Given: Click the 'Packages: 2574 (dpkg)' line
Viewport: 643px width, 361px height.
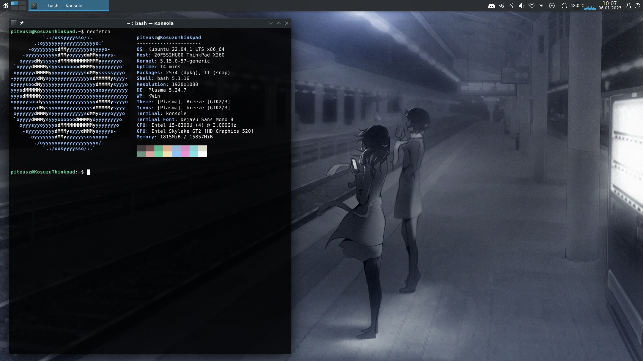Looking at the screenshot, I should 183,73.
